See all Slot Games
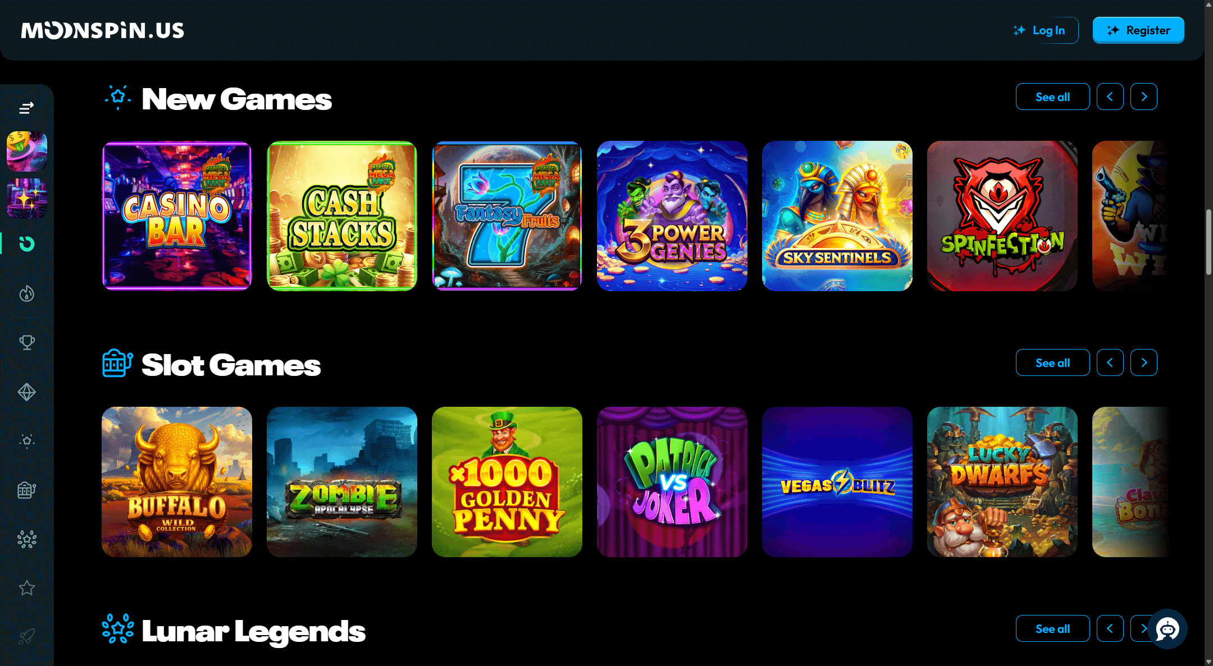 coord(1053,362)
